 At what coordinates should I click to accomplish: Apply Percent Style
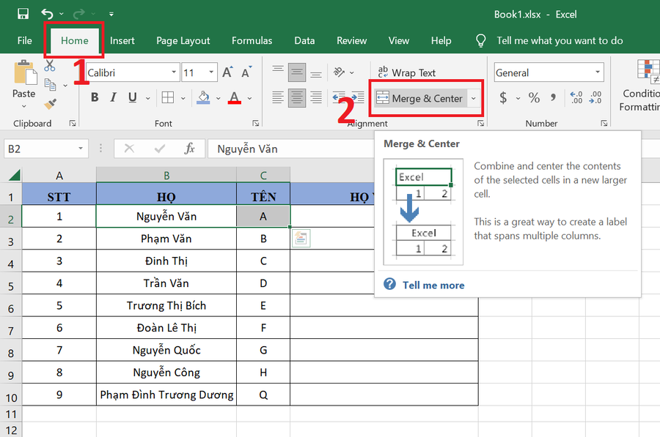[x=534, y=97]
